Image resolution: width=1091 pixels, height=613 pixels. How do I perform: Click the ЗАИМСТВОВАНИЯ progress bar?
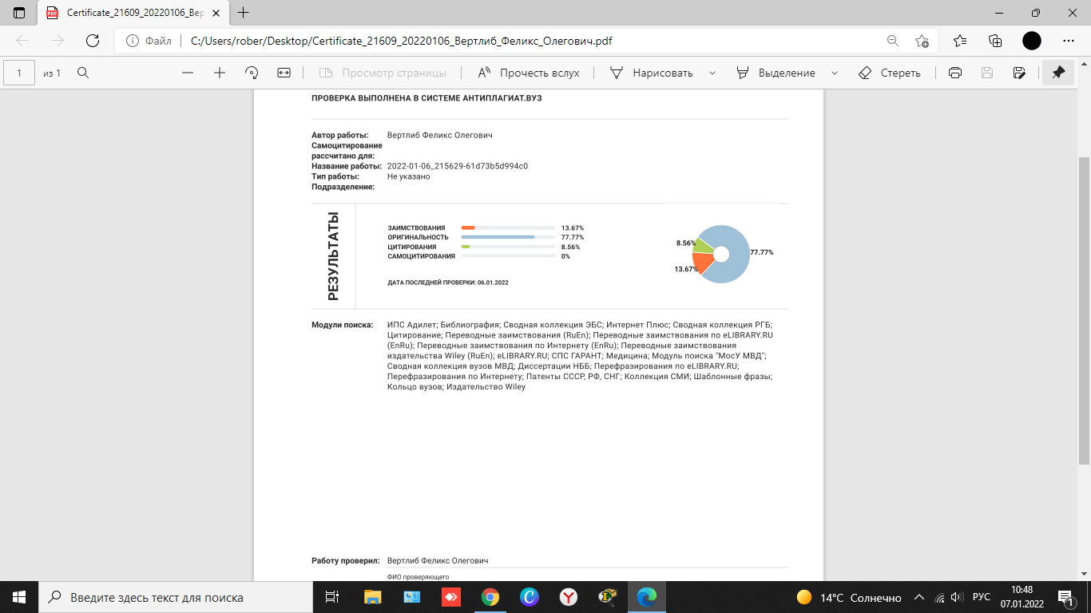point(508,228)
